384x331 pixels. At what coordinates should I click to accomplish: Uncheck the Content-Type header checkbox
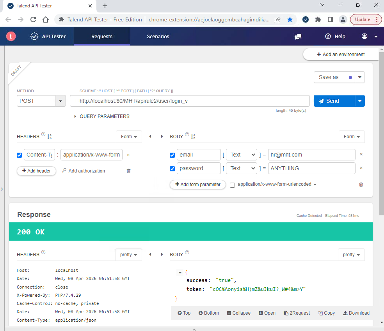click(x=20, y=155)
